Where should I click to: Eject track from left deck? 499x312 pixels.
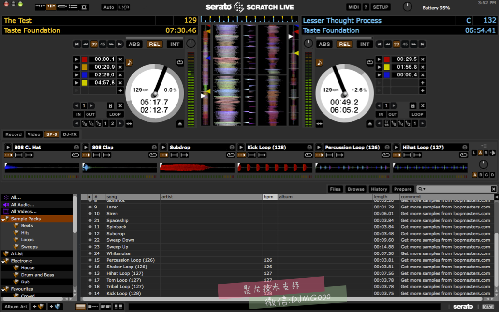pyautogui.click(x=180, y=124)
